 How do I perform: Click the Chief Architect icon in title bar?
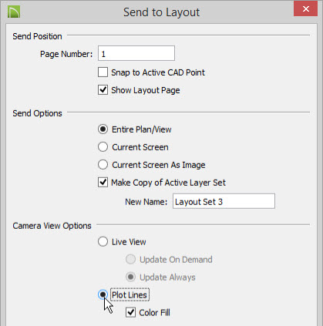[14, 12]
